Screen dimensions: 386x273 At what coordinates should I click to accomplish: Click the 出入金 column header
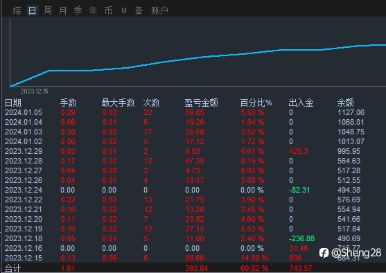tap(301, 103)
